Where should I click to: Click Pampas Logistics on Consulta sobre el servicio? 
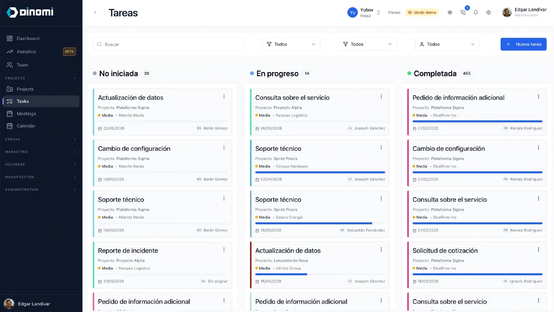coord(292,115)
